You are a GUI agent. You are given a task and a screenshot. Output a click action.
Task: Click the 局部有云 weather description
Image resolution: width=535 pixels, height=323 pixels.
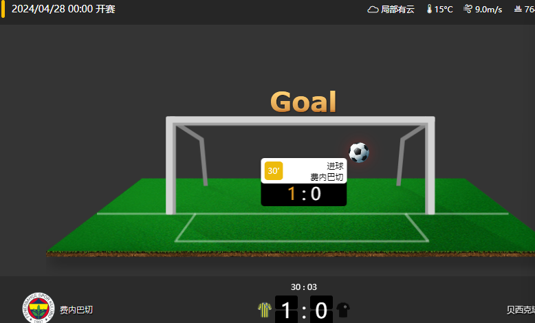pyautogui.click(x=397, y=10)
